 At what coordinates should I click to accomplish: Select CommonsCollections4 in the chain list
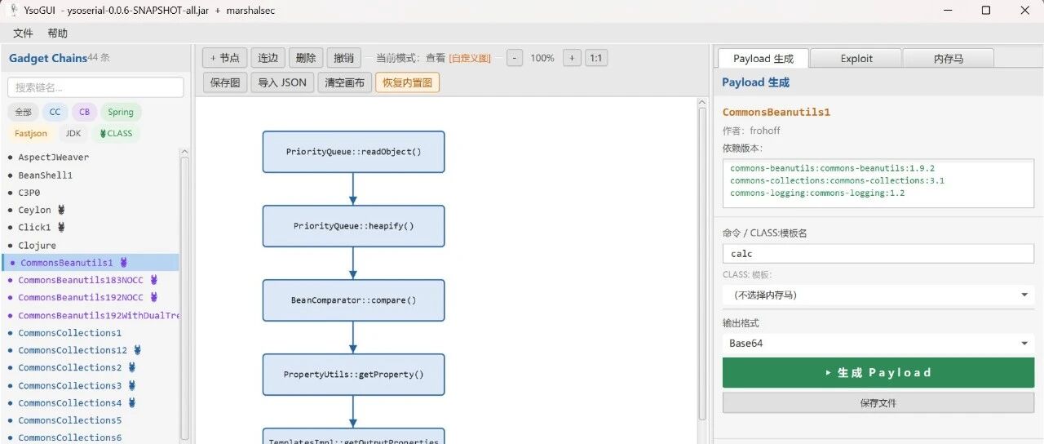tap(91, 403)
